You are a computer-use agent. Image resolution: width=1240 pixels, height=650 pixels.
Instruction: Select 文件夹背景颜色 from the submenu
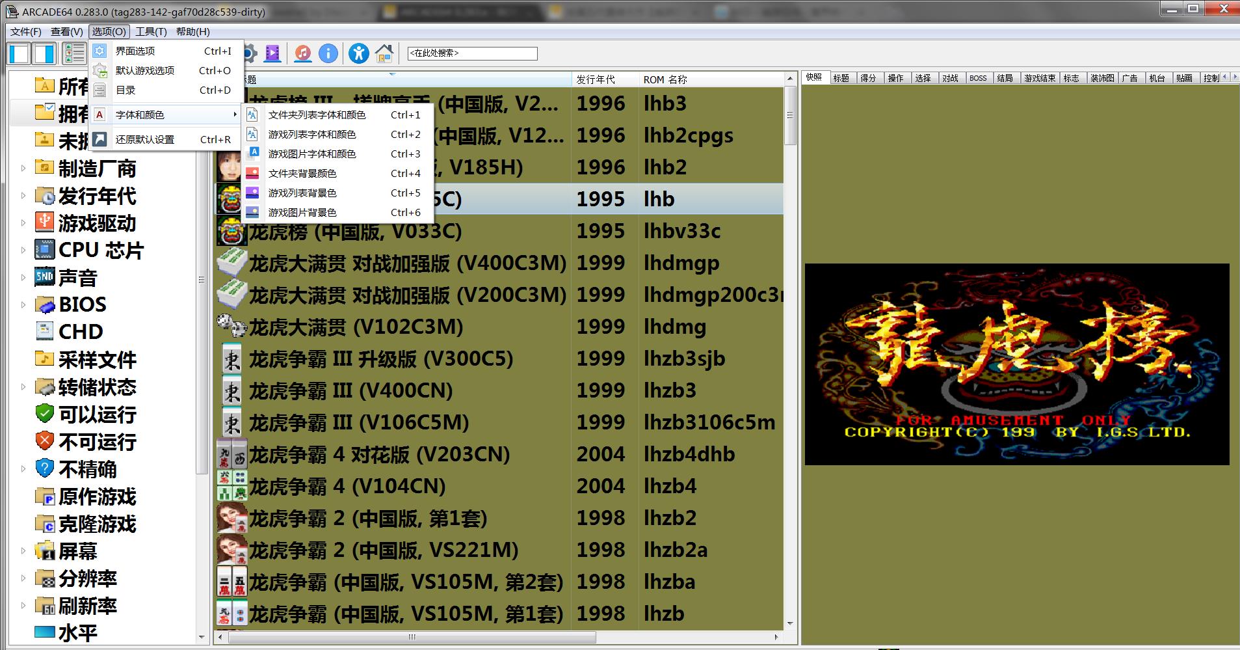(x=302, y=174)
